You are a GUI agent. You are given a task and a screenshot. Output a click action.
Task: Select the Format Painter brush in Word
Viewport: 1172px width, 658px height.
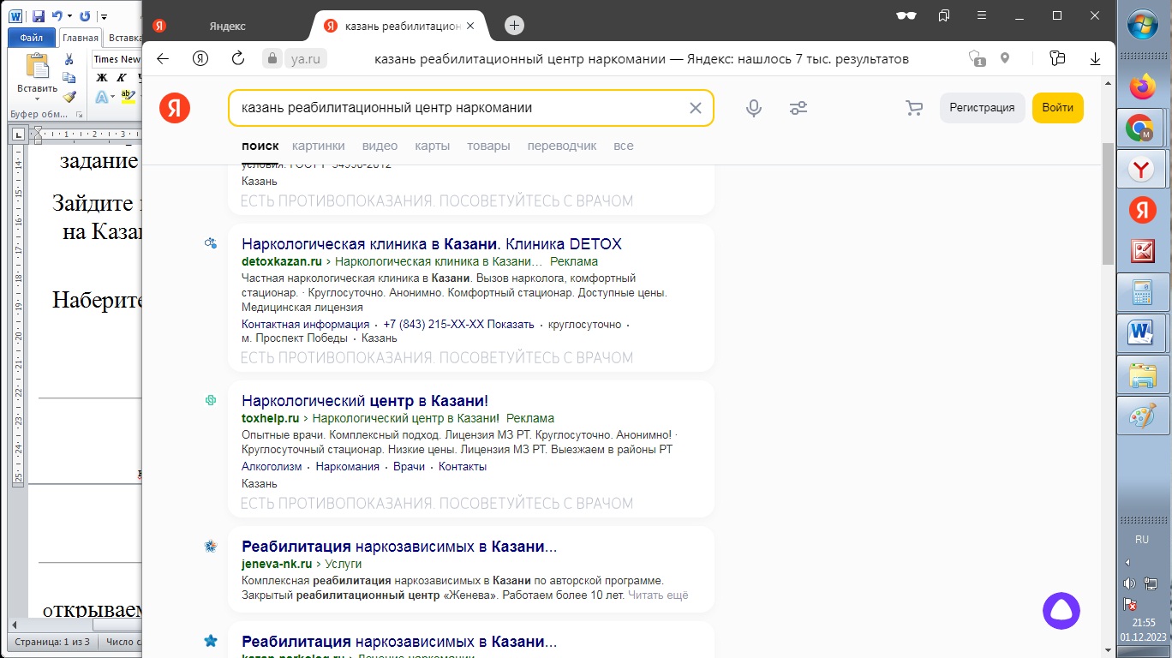coord(69,97)
